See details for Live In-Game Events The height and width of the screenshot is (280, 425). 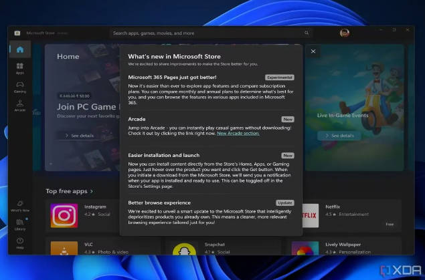(339, 136)
